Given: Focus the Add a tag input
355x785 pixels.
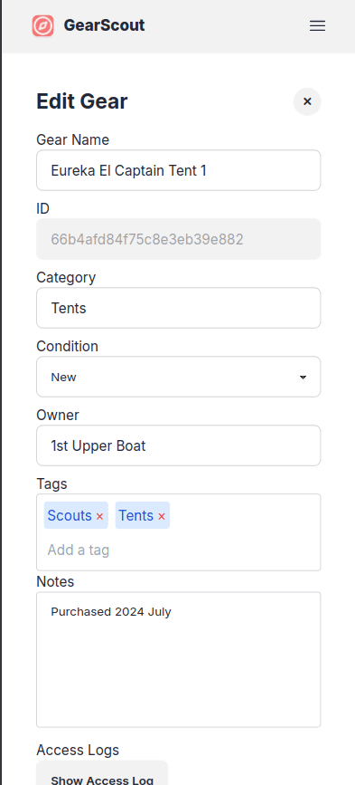Looking at the screenshot, I should (178, 550).
